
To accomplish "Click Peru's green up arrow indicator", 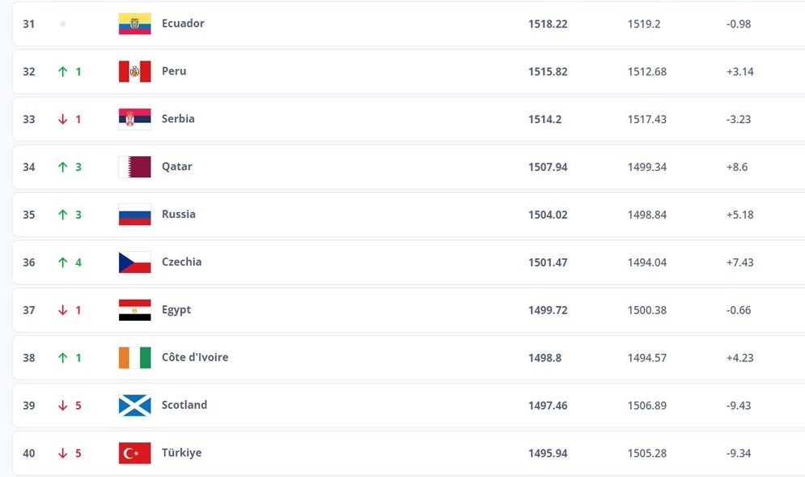I will pyautogui.click(x=62, y=71).
